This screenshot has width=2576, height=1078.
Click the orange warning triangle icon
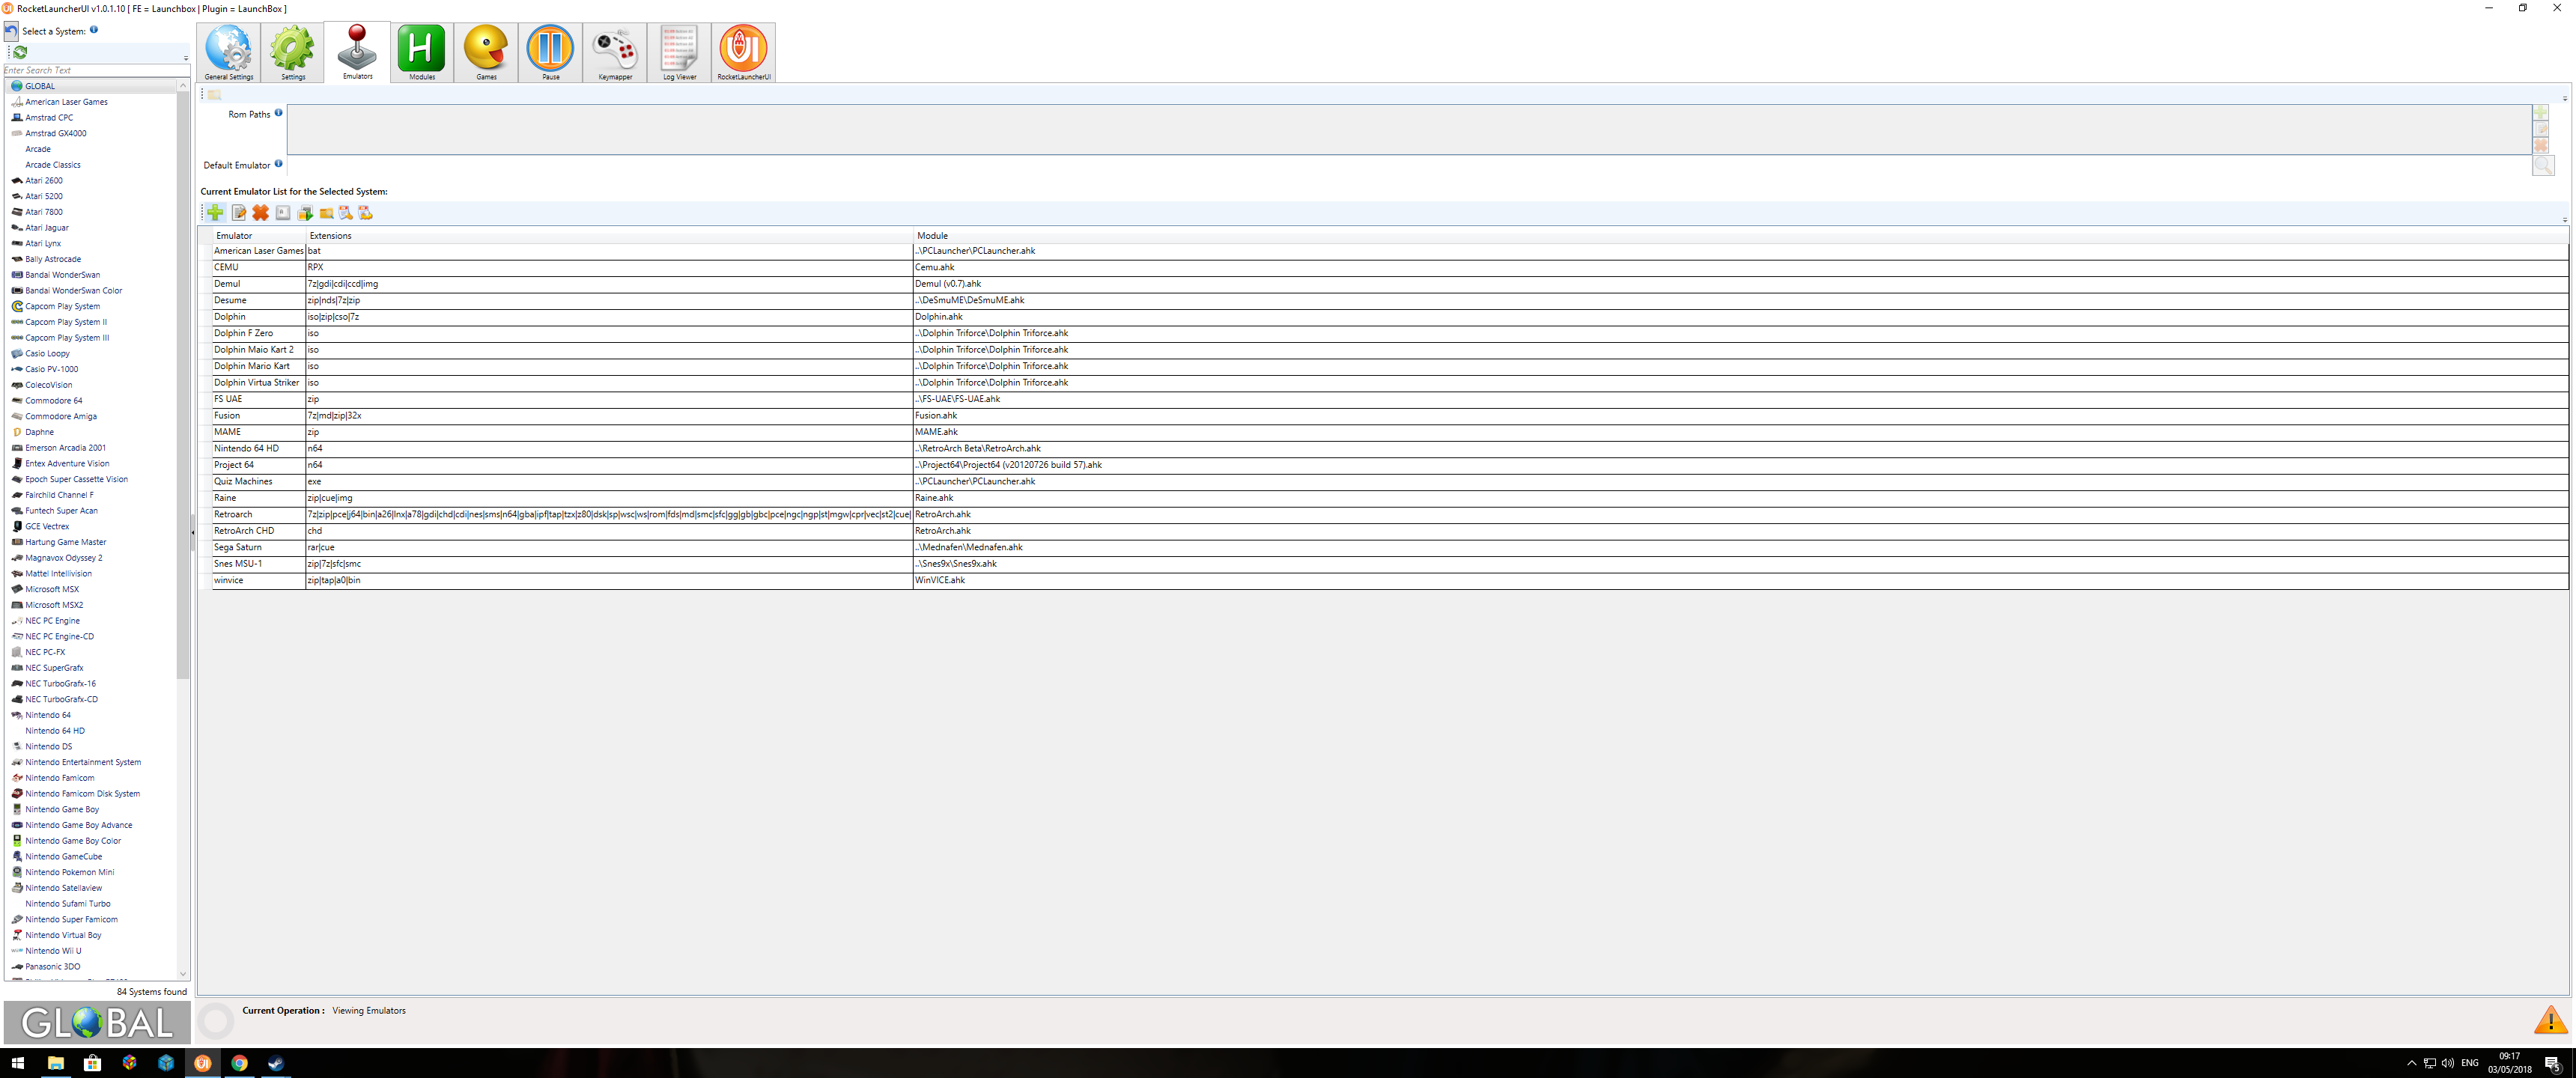[2550, 1019]
